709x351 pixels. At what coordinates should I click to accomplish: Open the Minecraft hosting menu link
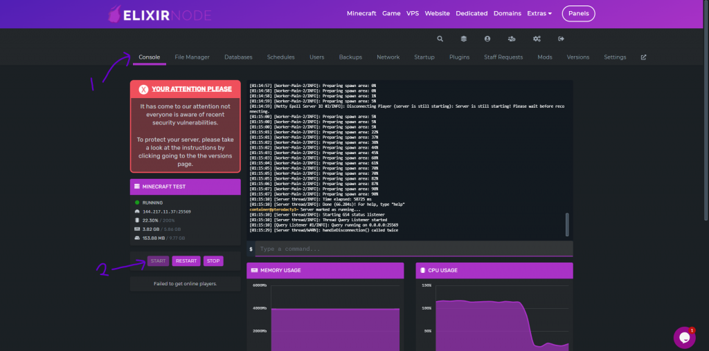[361, 14]
